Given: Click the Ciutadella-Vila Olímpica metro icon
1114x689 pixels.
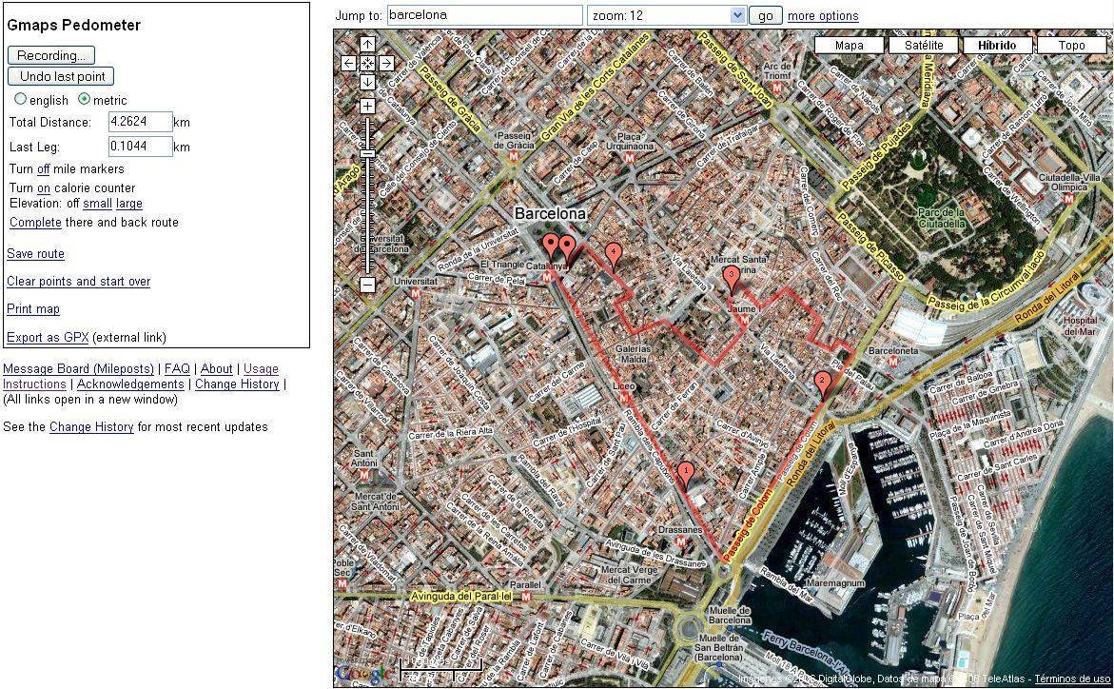Looking at the screenshot, I should pyautogui.click(x=1067, y=199).
